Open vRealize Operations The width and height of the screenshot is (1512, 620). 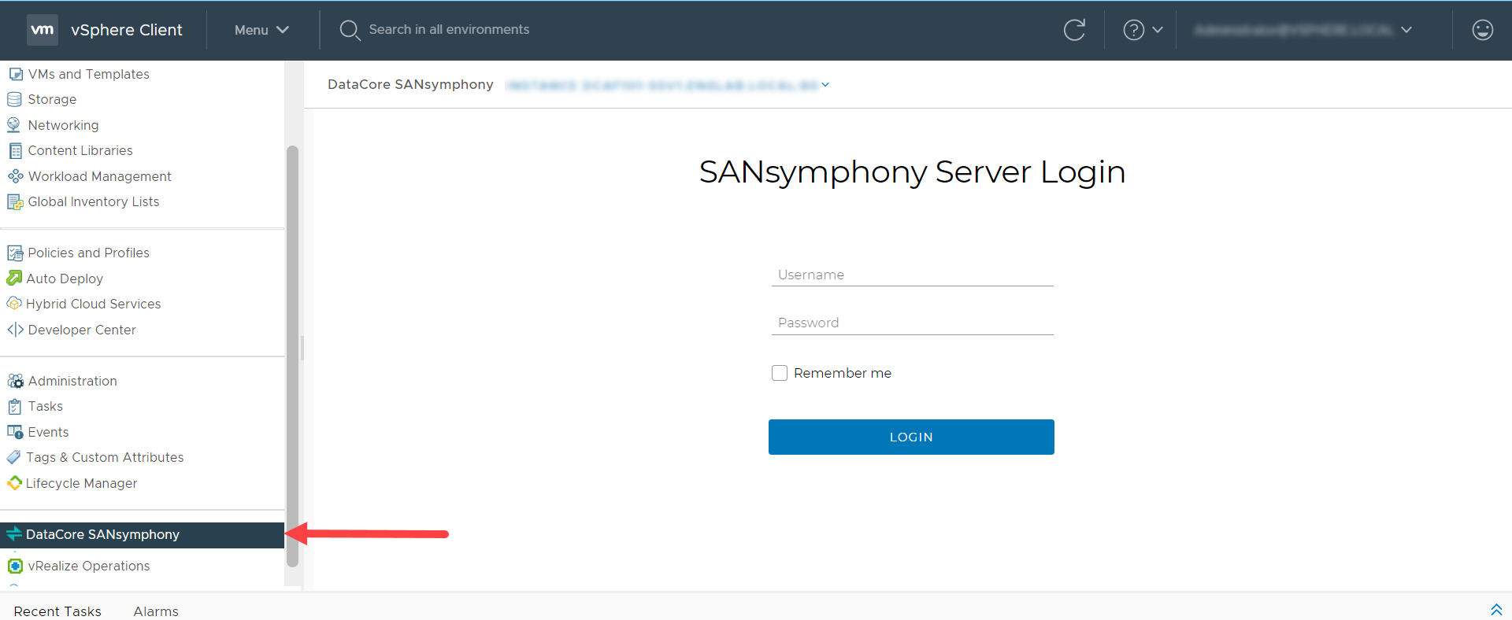click(89, 566)
